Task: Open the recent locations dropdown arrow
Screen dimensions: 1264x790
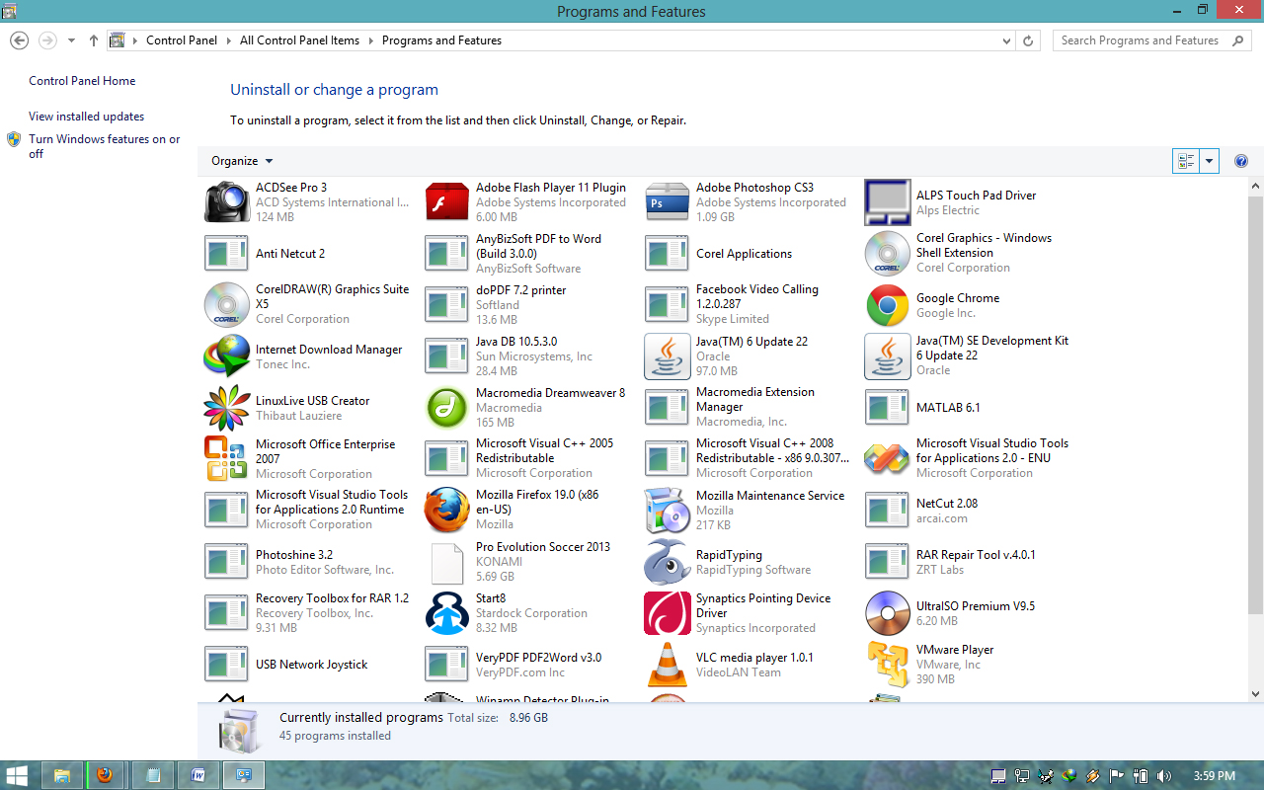Action: click(71, 40)
